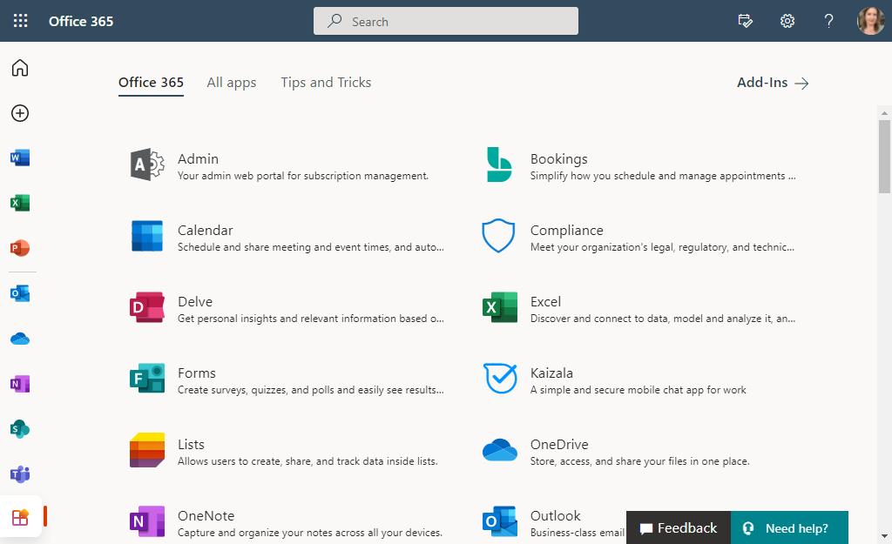Click the Delve app name
Screen dimensions: 892x544
tap(195, 301)
